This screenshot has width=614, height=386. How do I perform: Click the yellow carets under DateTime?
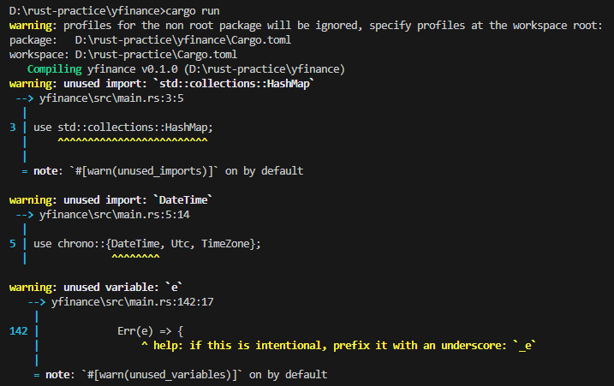point(135,257)
